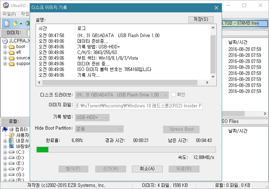This screenshot has width=269, height=189.
Task: Select drive (F:) in local tree
Action: pyautogui.click(x=20, y=169)
